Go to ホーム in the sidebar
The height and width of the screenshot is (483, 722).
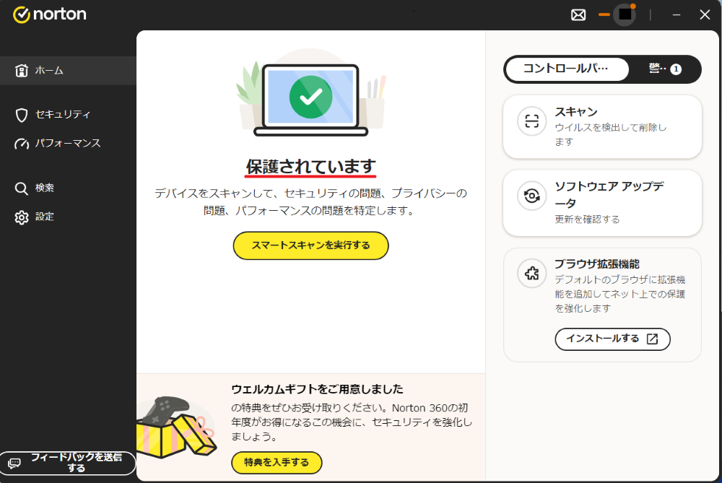(68, 71)
